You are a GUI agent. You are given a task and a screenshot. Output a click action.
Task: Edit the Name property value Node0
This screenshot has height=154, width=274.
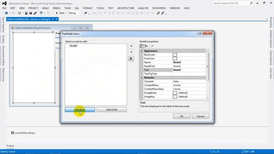coord(189,62)
